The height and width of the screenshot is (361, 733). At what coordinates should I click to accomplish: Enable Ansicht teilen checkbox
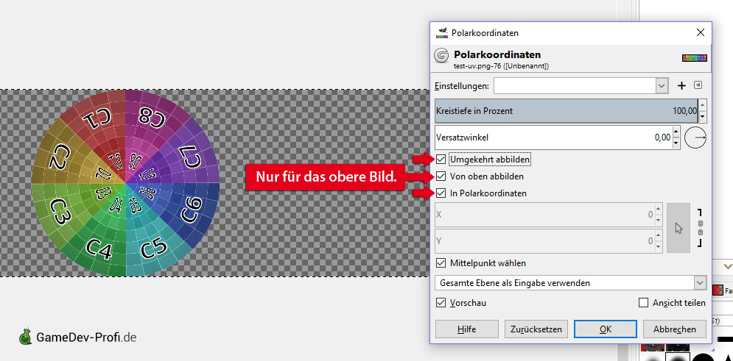[x=644, y=303]
